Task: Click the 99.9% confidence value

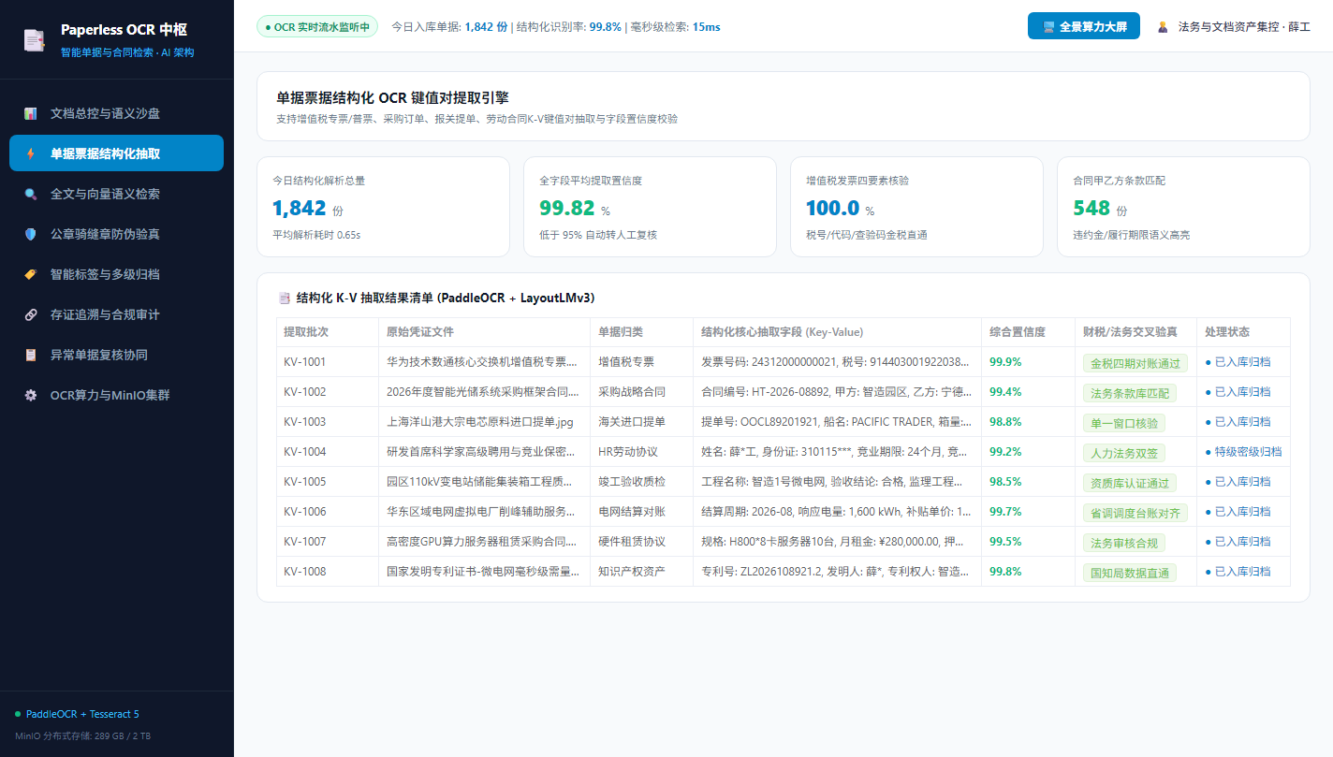Action: click(x=1005, y=362)
